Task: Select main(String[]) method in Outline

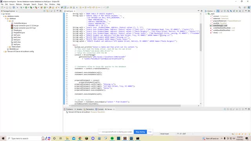Action: [x=219, y=25]
